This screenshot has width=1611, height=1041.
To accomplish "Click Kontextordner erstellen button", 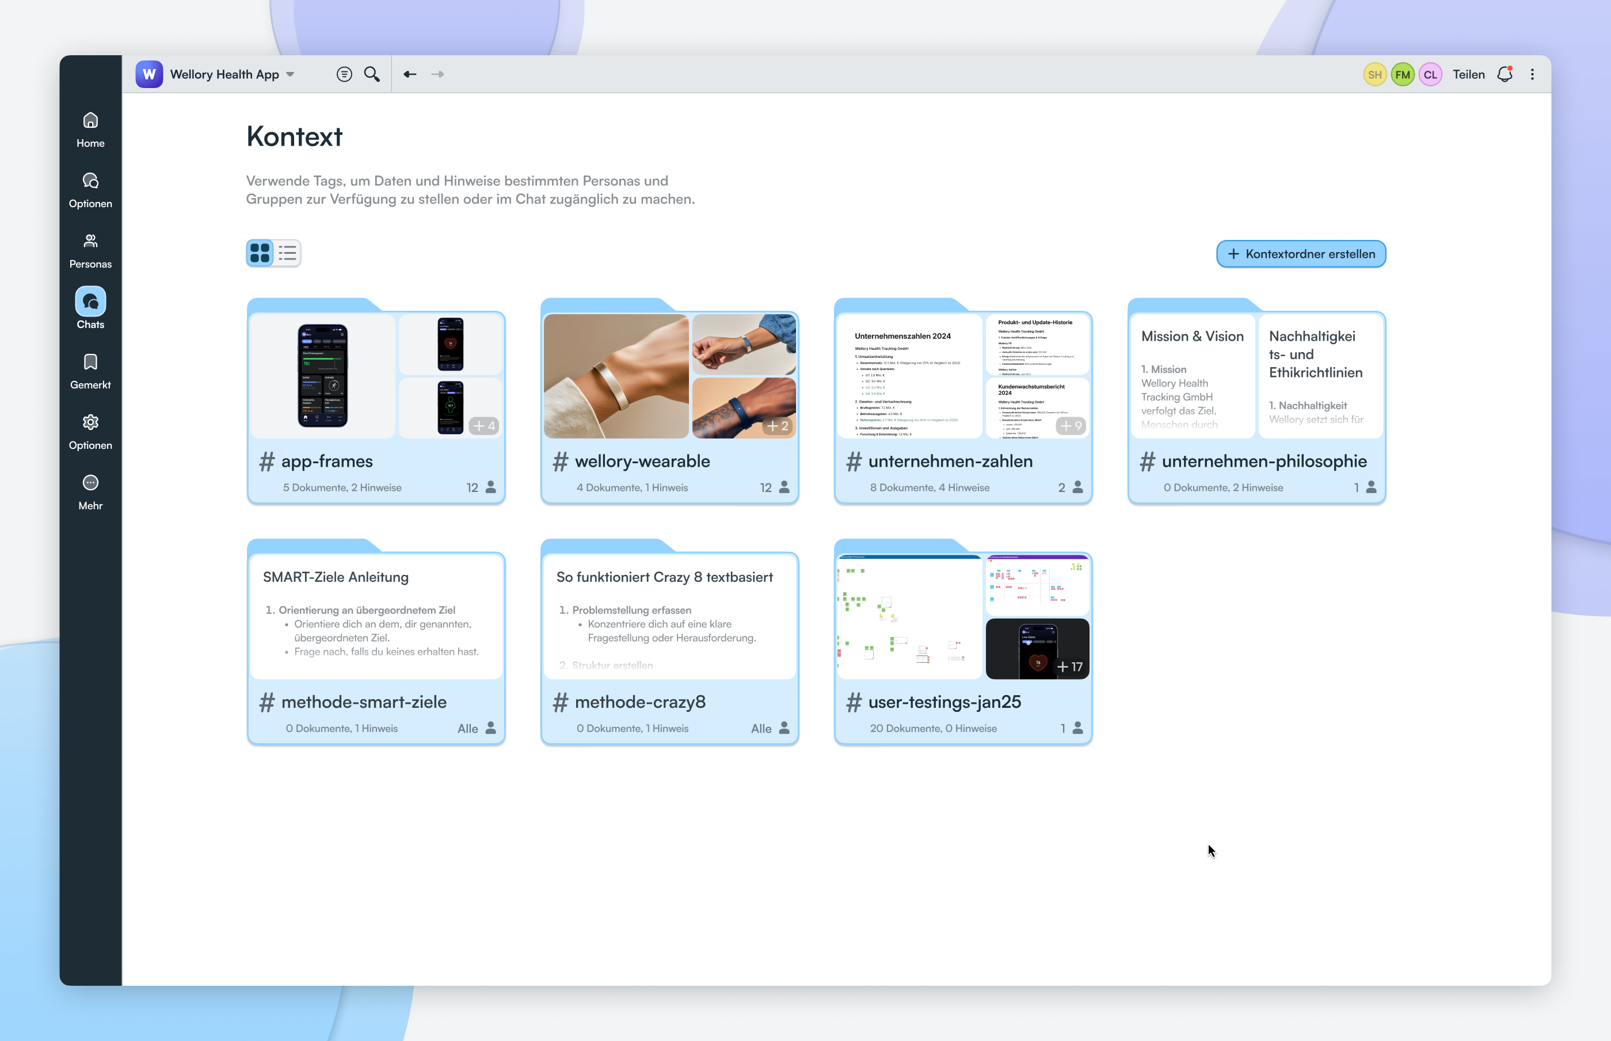I will point(1301,254).
